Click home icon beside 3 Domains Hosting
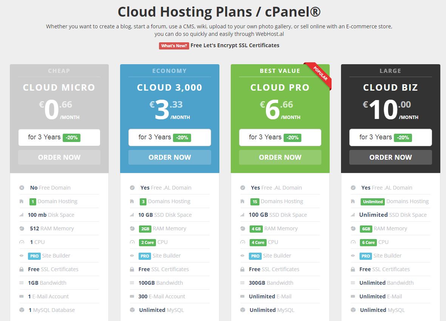This screenshot has width=446, height=321. [x=132, y=201]
